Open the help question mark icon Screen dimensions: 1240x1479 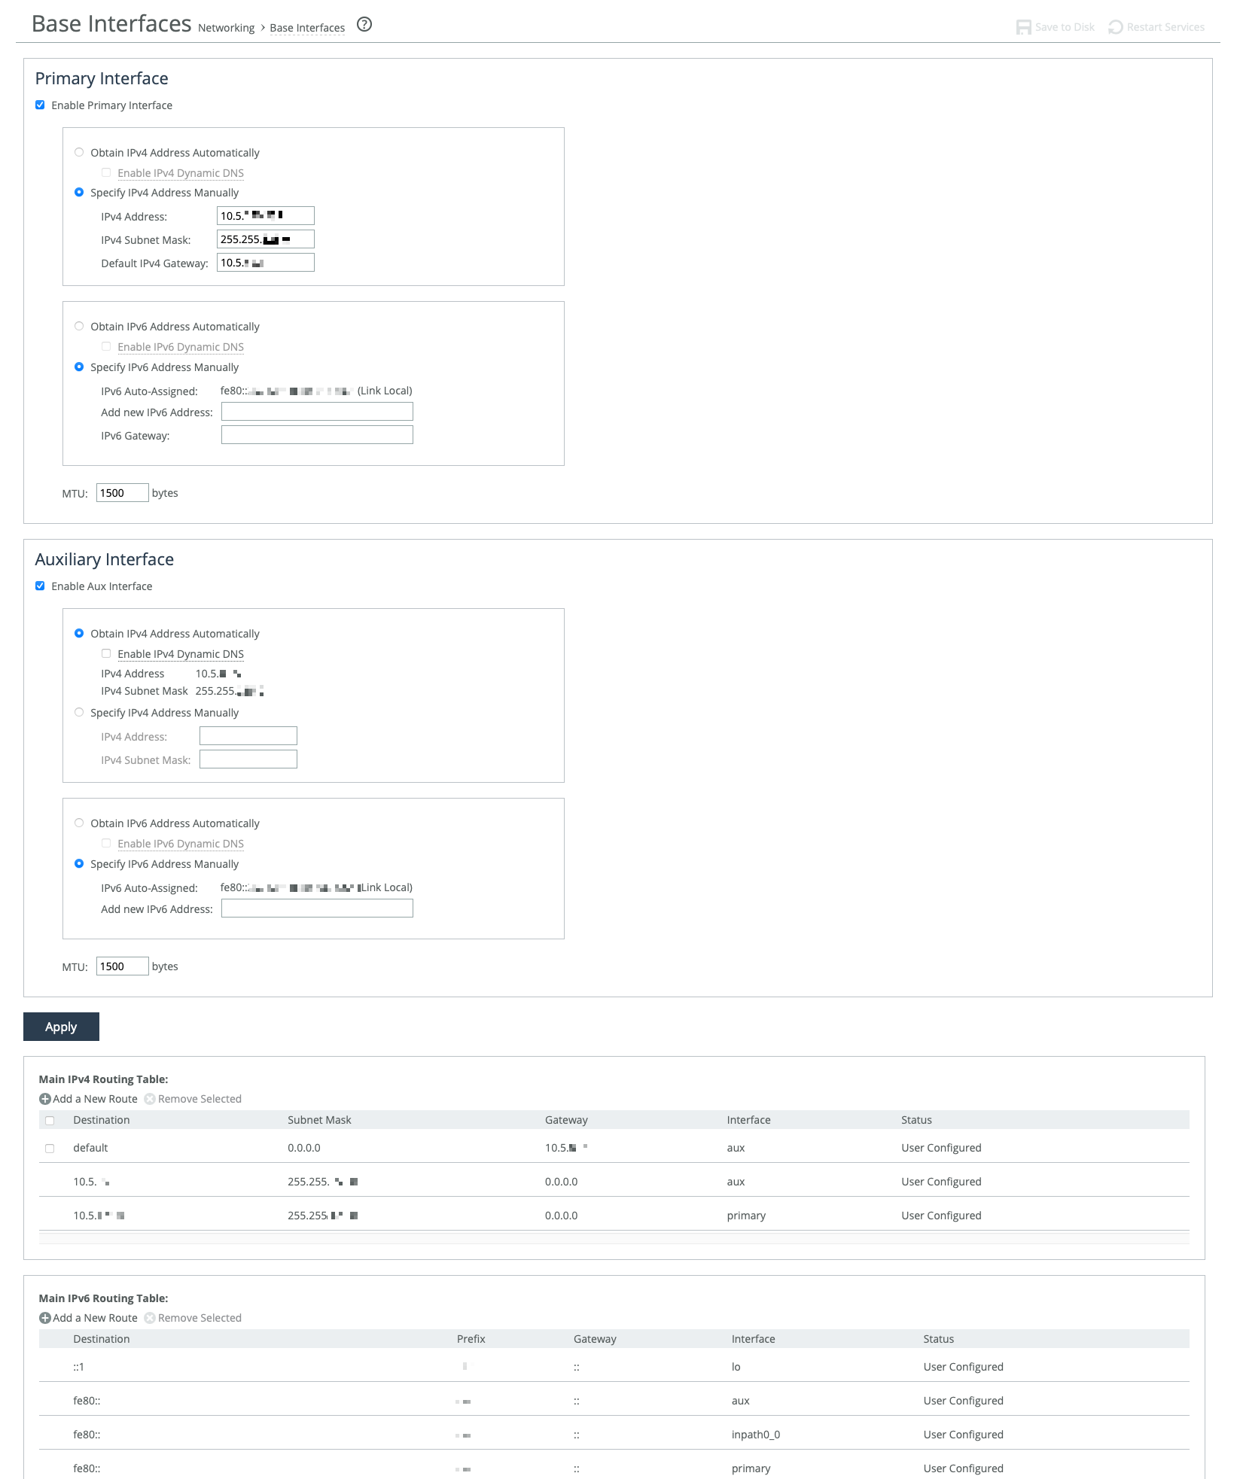364,25
